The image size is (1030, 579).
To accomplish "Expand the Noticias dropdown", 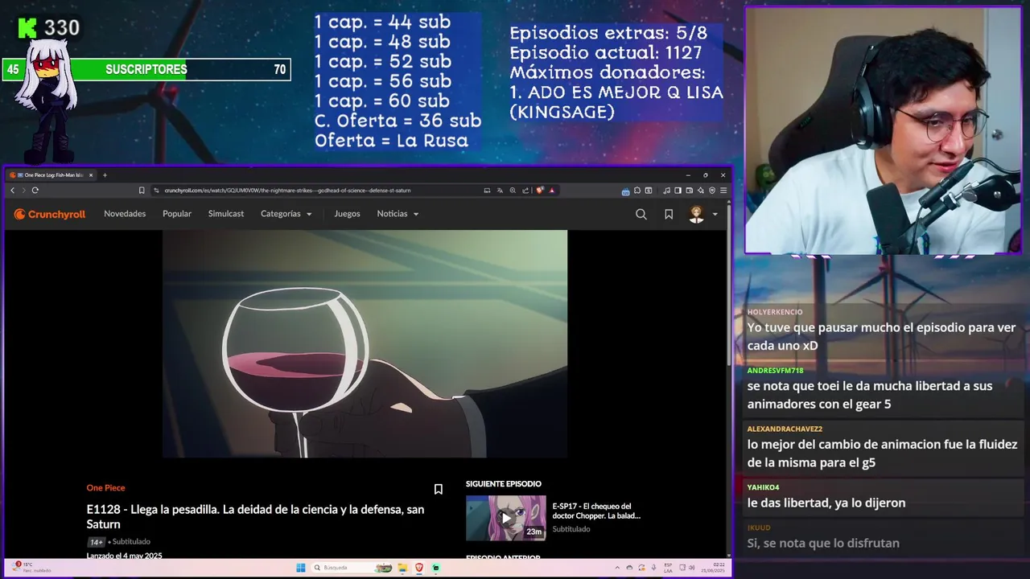I will coord(398,214).
